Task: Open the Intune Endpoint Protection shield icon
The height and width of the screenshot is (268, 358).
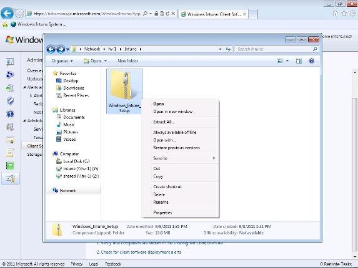Action: coord(10,101)
